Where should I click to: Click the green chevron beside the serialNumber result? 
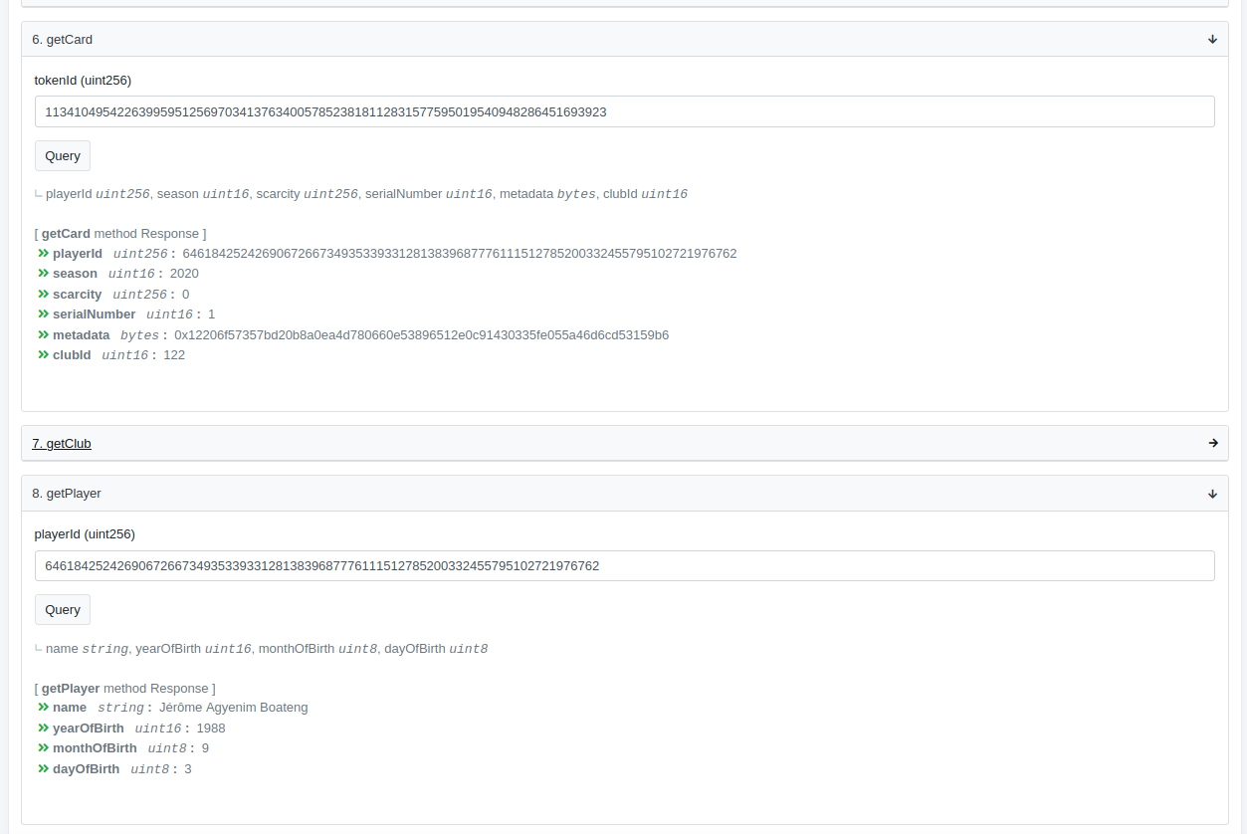[x=44, y=314]
